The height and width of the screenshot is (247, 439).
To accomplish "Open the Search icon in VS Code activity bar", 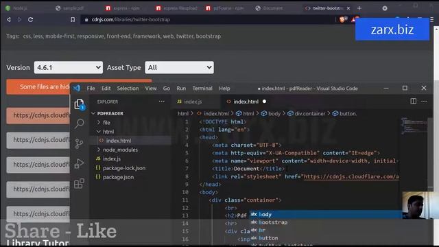I will tap(80, 123).
